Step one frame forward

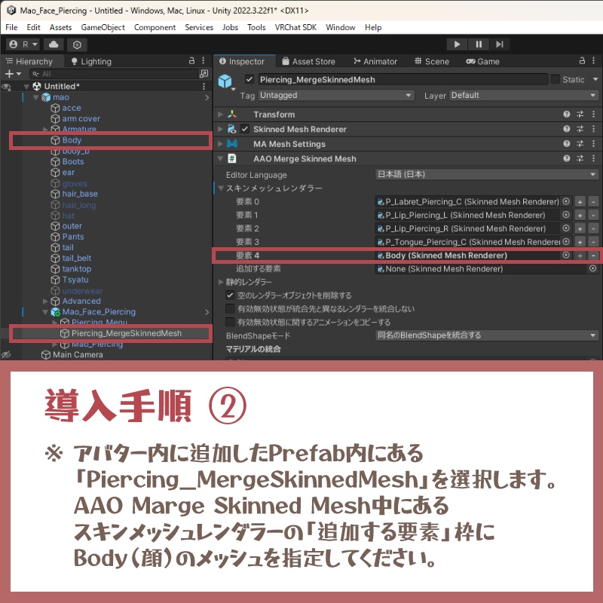(500, 44)
